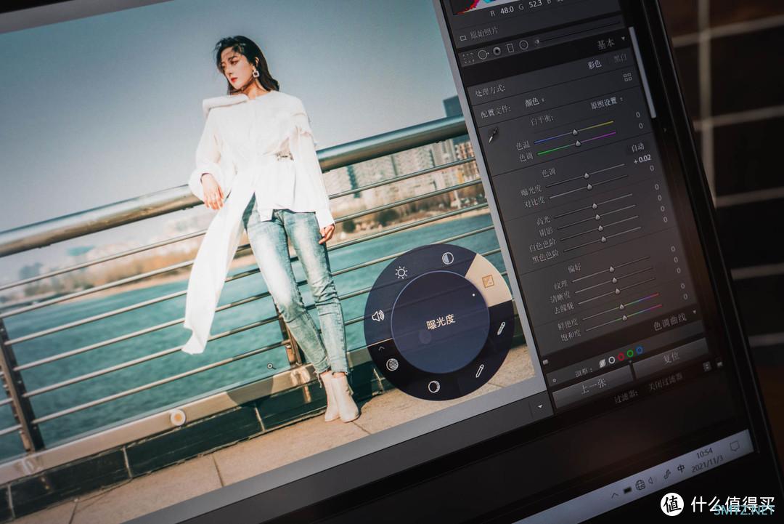Click the thick brush icon below the beige segment
Image resolution: width=784 pixels, height=524 pixels.
coord(501,328)
